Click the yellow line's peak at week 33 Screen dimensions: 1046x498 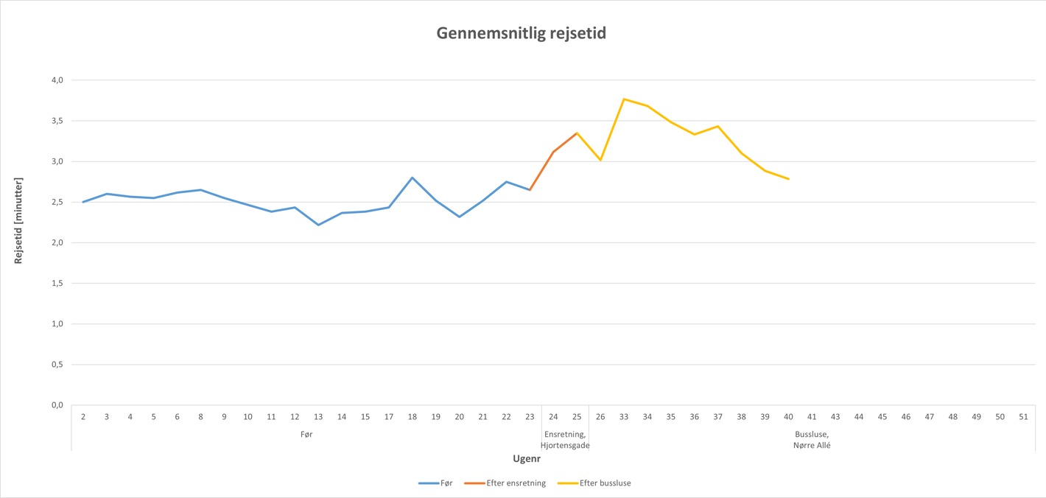point(624,99)
